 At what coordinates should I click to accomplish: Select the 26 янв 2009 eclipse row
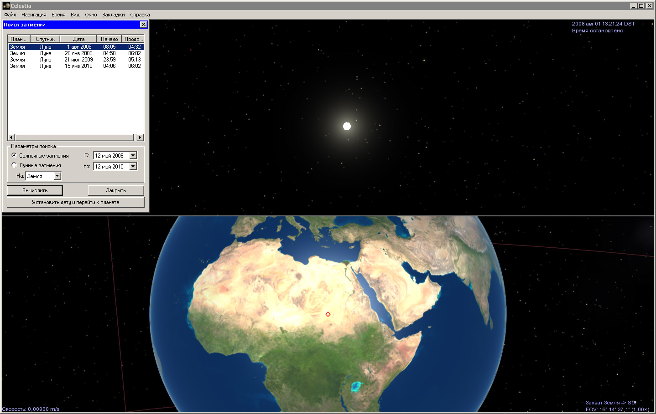[76, 53]
